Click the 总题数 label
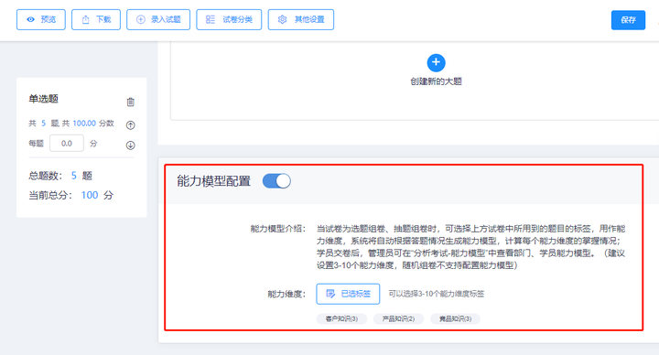 [46, 176]
